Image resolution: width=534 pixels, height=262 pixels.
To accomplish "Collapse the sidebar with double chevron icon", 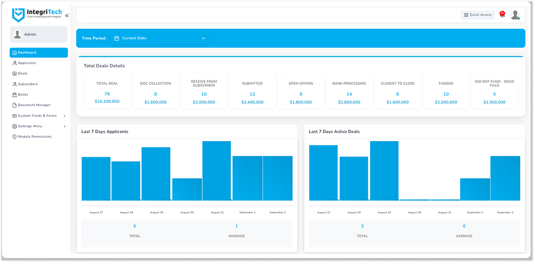I will pos(67,16).
